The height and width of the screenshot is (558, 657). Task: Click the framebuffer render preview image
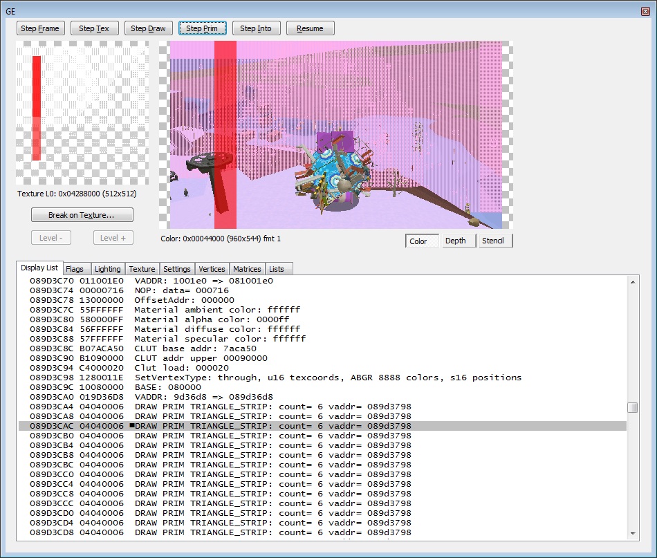[x=336, y=134]
